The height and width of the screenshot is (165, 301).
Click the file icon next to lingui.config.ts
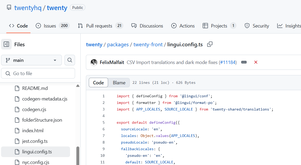[x=17, y=152]
